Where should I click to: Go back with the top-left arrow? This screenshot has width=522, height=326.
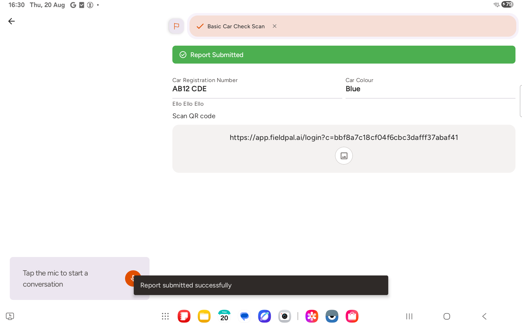coord(11,21)
